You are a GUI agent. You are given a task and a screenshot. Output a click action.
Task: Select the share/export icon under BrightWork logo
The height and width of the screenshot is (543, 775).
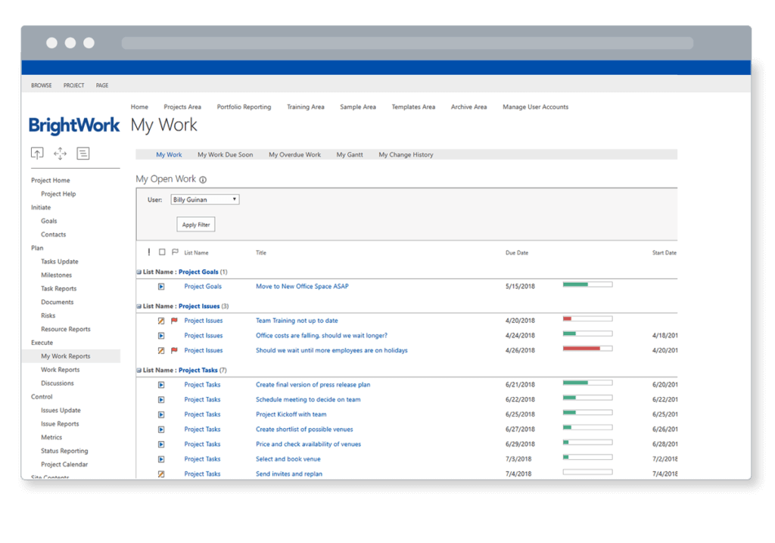click(x=36, y=153)
